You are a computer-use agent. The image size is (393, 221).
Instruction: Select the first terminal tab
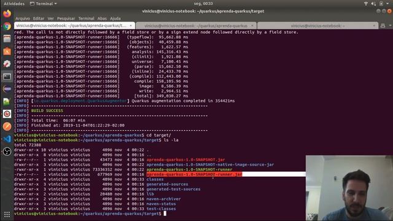74,26
